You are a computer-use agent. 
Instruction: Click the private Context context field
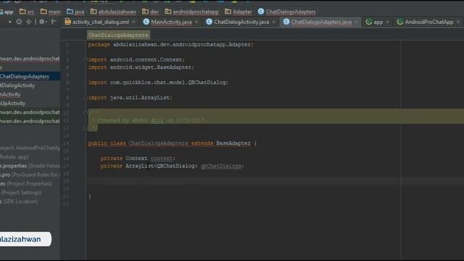(138, 158)
